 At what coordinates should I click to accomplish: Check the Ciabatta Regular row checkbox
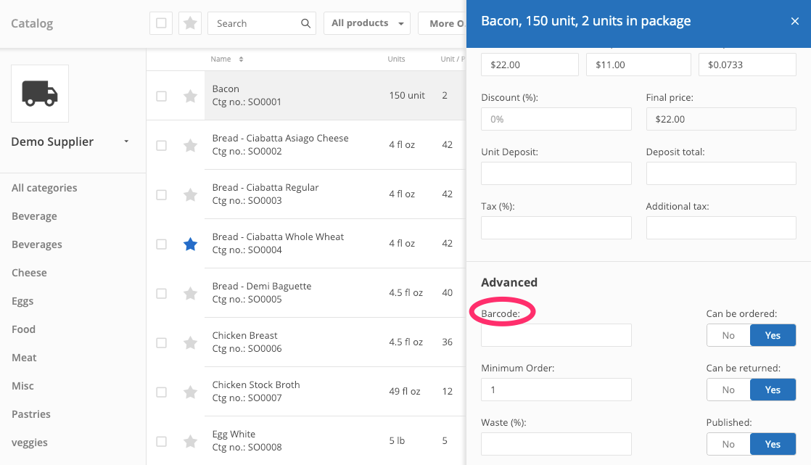tap(161, 194)
